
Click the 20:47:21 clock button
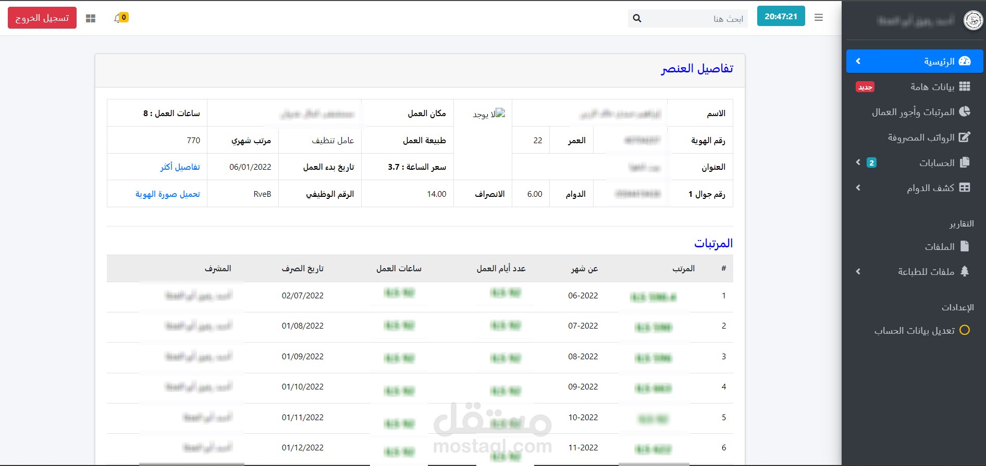coord(781,16)
